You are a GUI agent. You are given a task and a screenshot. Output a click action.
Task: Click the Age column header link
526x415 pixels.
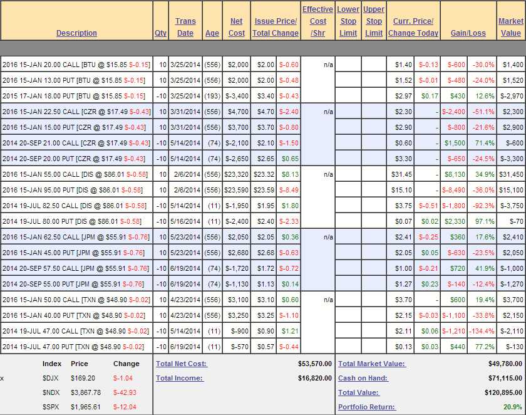pyautogui.click(x=212, y=33)
